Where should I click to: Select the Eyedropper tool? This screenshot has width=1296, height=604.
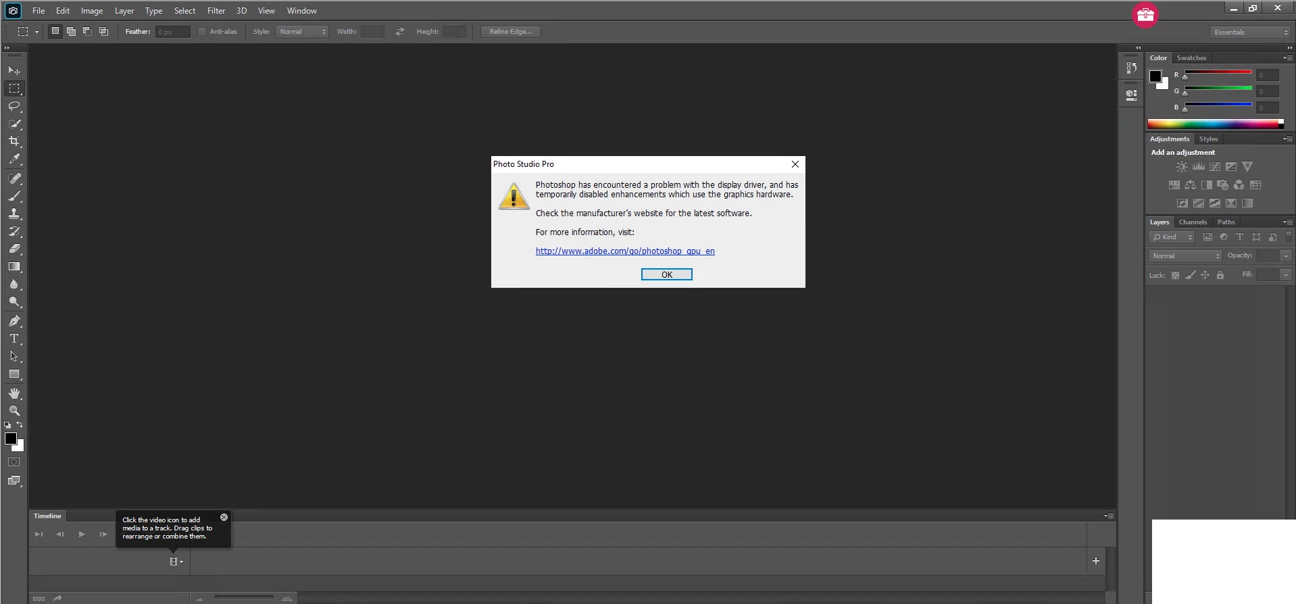point(14,159)
